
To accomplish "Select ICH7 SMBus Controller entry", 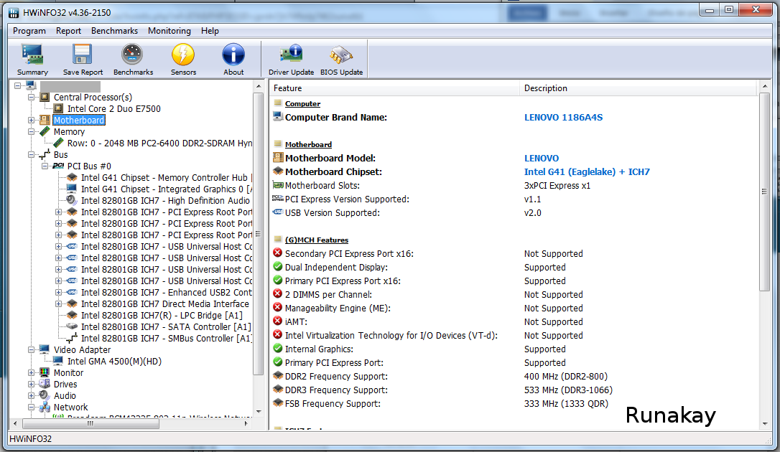I will point(166,338).
